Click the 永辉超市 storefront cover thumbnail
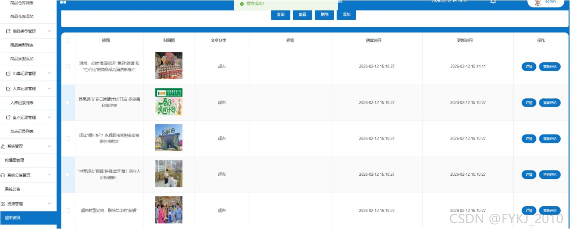Image resolution: width=570 pixels, height=229 pixels. [169, 138]
